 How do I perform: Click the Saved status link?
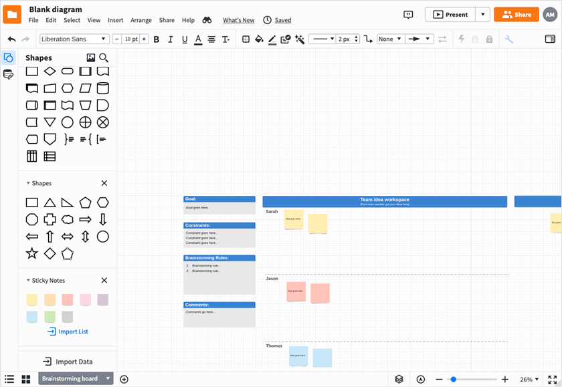click(283, 20)
